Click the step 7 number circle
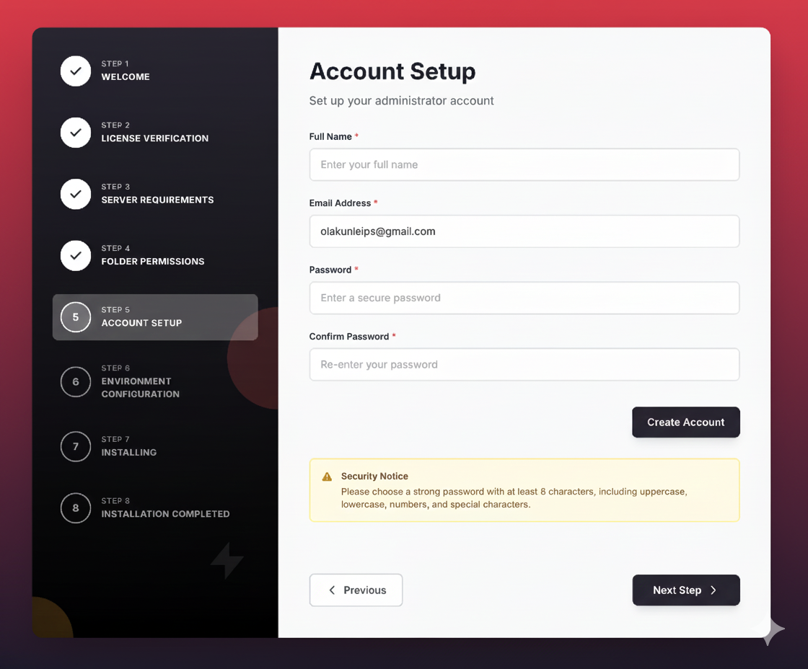 76,447
